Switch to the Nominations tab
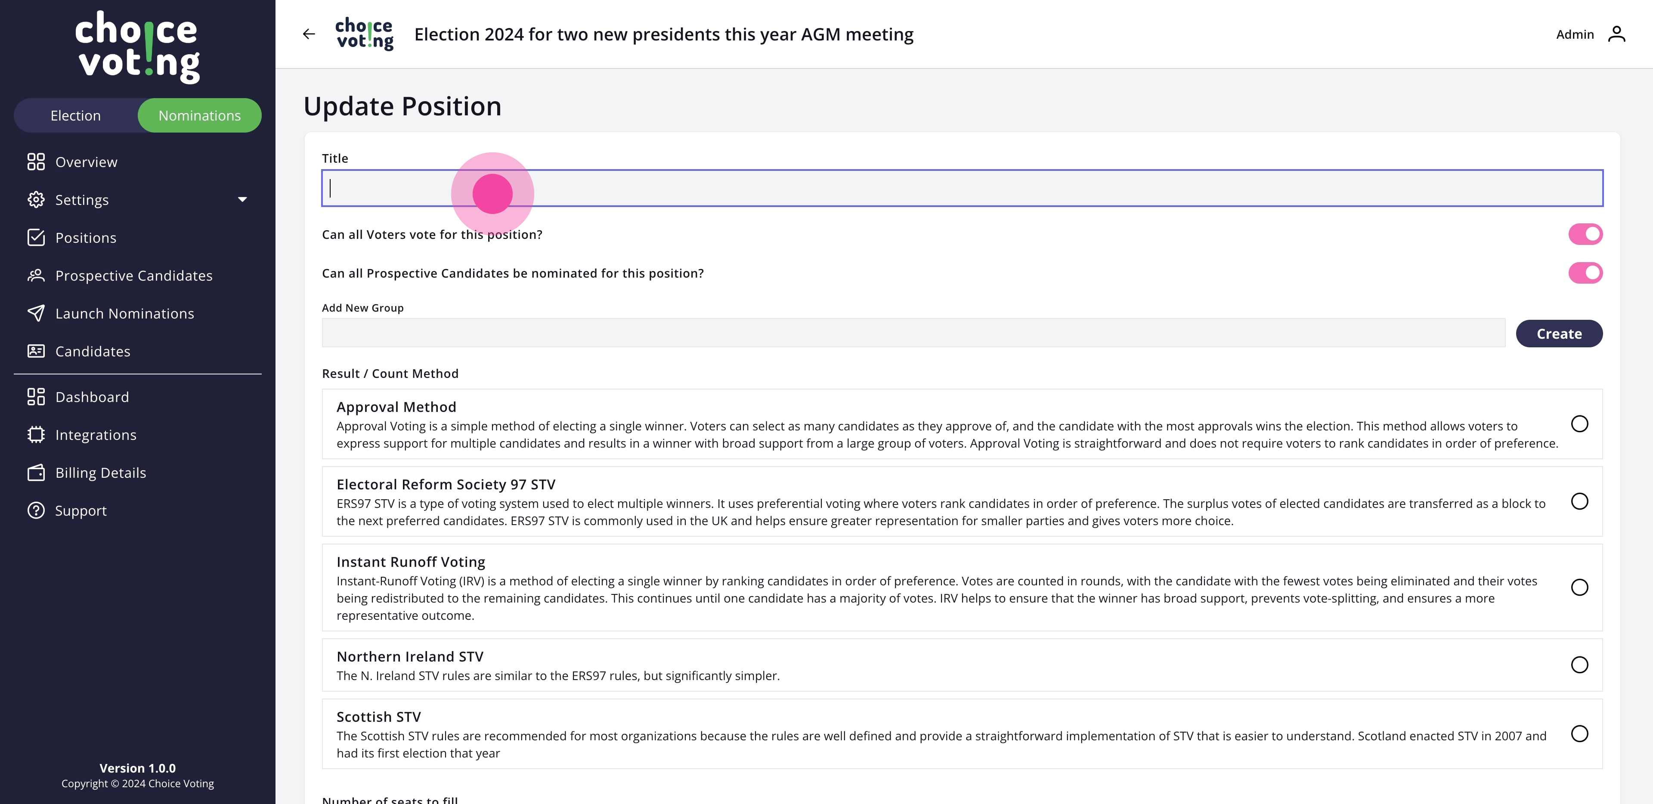Viewport: 1653px width, 804px height. [x=200, y=115]
